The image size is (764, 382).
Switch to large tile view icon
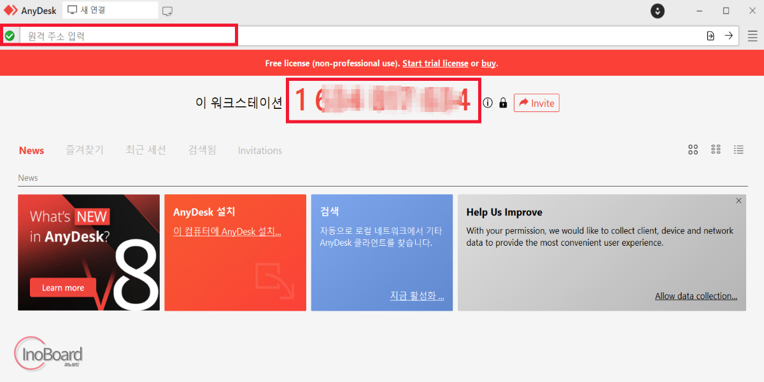693,150
